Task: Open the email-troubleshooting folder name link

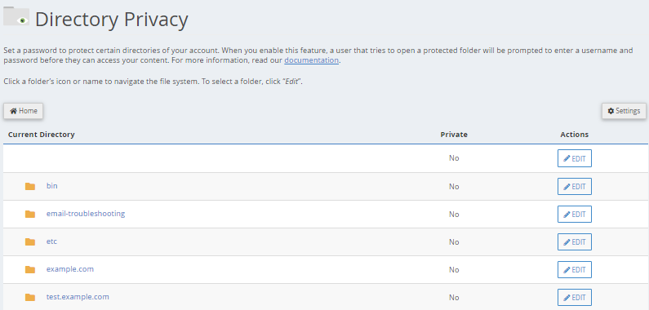Action: click(86, 214)
